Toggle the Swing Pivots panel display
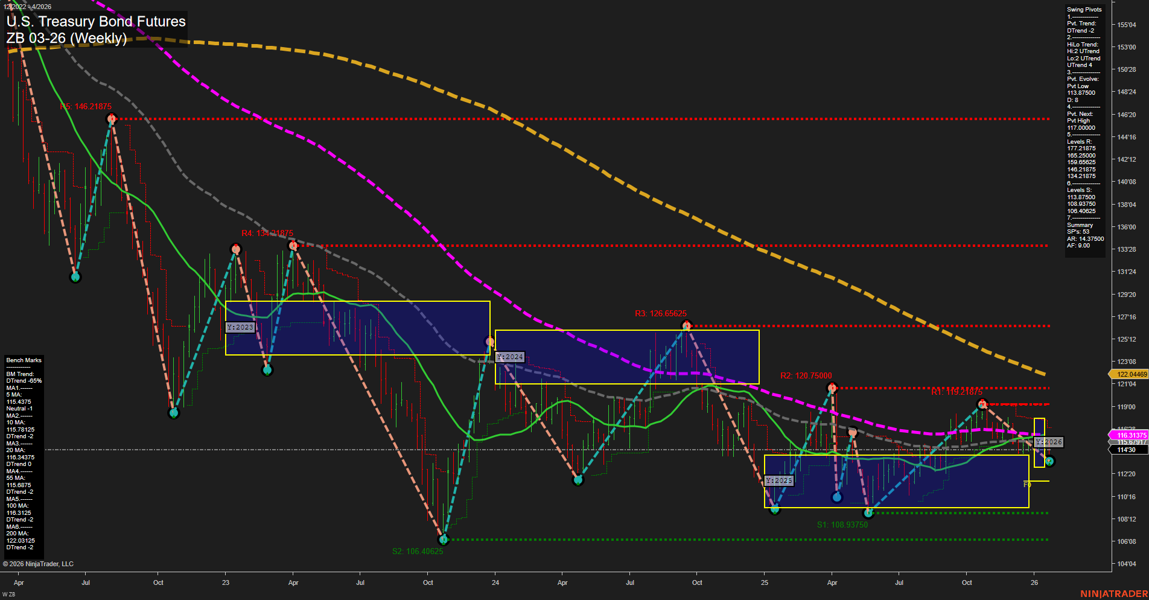The height and width of the screenshot is (600, 1149). point(1084,9)
